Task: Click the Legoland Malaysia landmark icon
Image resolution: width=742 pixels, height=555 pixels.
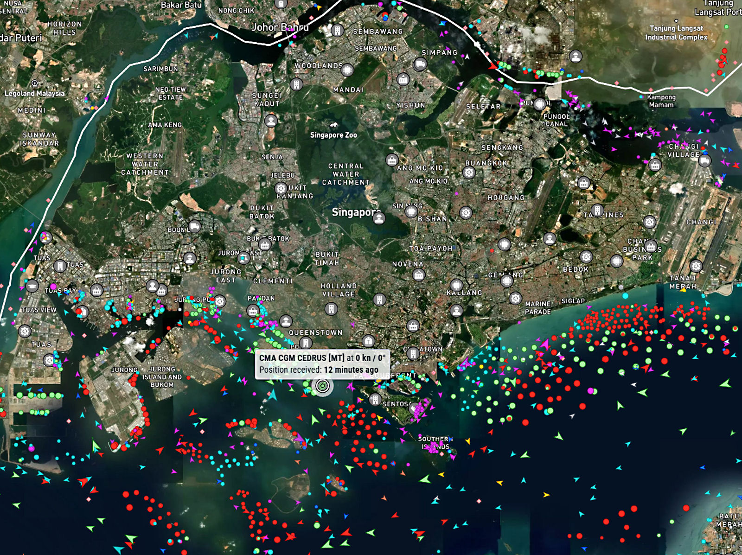Action: (x=35, y=83)
